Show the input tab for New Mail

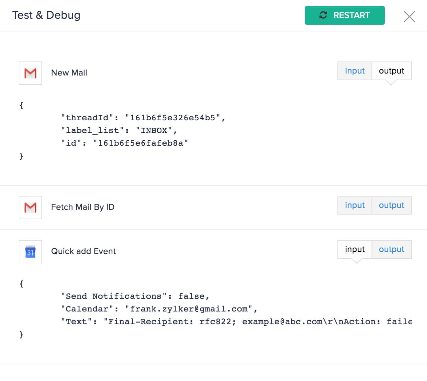point(354,71)
